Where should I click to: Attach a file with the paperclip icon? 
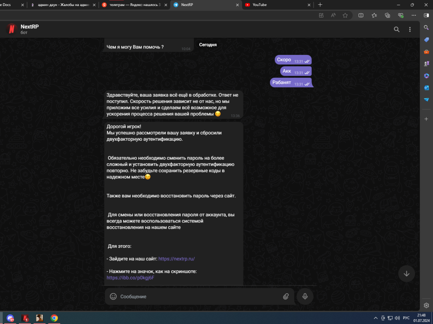click(286, 296)
